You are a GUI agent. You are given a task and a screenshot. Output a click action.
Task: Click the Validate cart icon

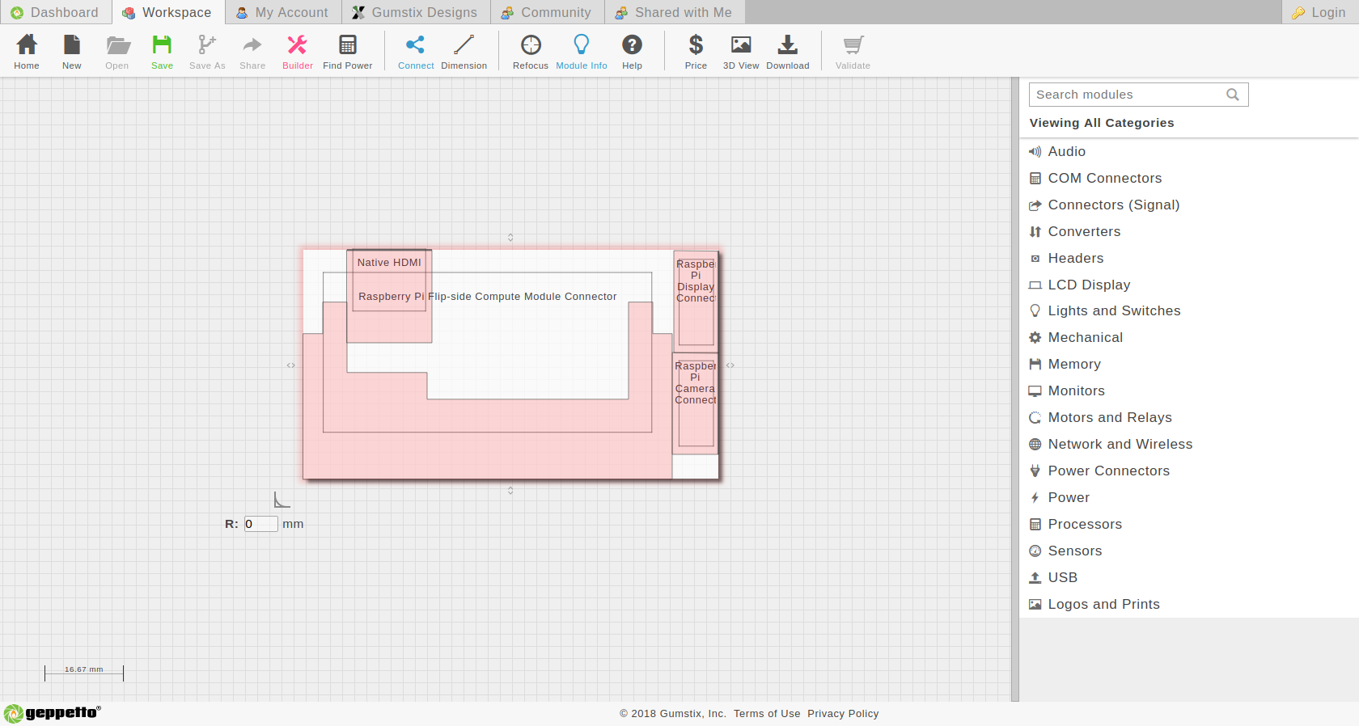tap(853, 52)
